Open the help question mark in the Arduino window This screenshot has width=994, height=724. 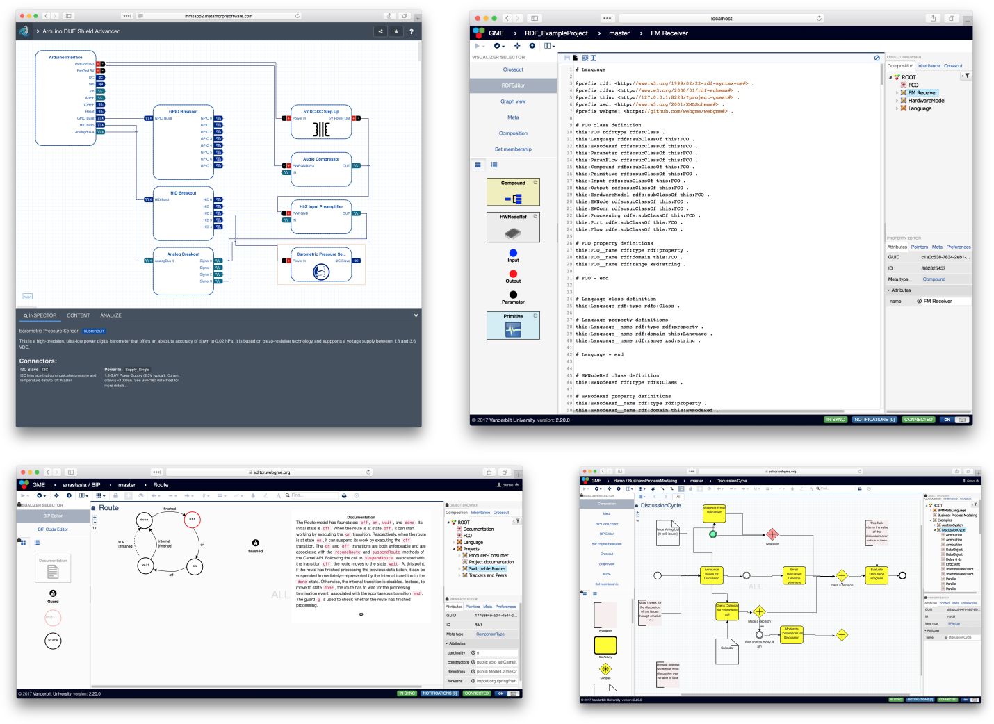pos(412,31)
